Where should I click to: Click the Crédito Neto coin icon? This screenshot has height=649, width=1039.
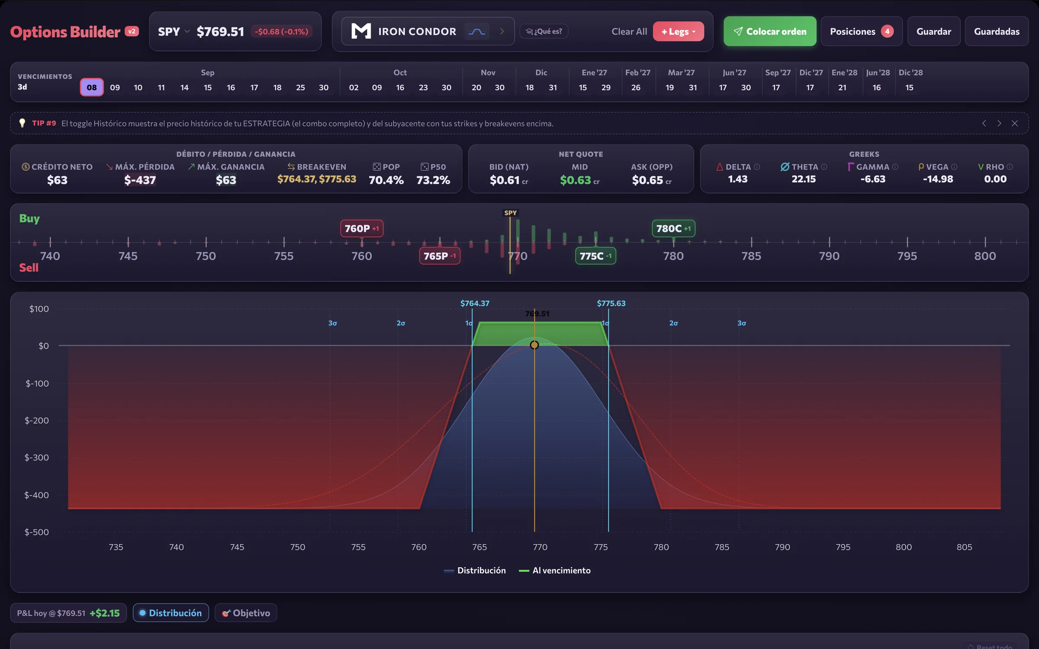(26, 167)
